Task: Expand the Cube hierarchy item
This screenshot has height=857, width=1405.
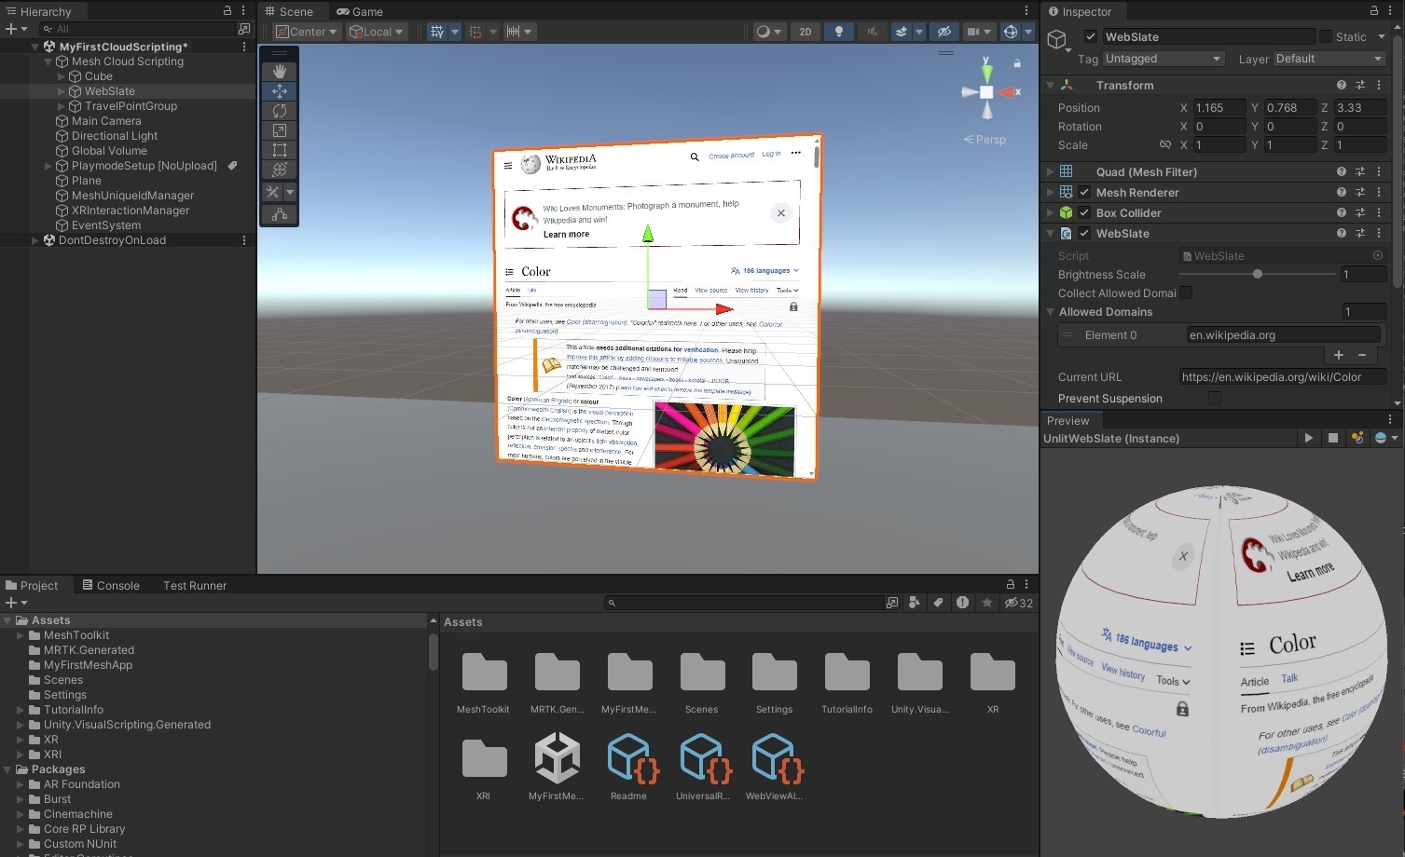Action: pos(62,76)
